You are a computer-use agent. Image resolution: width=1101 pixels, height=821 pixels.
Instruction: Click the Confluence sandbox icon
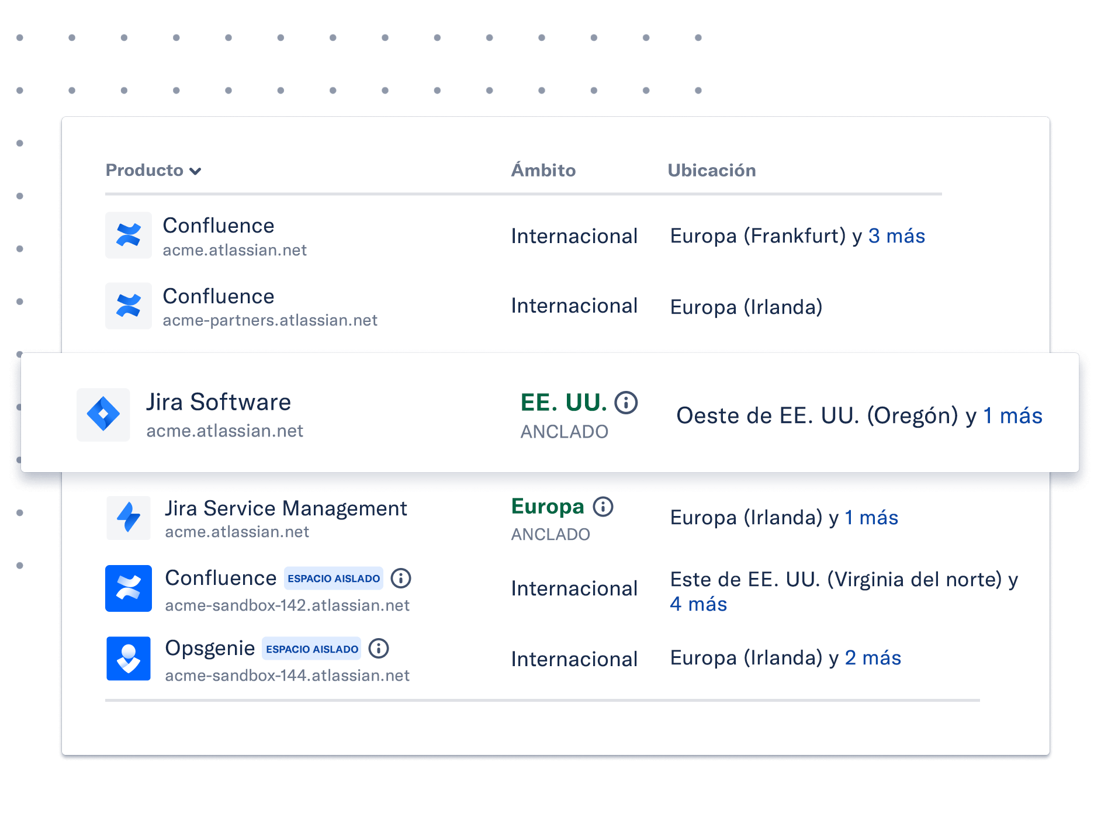tap(129, 588)
